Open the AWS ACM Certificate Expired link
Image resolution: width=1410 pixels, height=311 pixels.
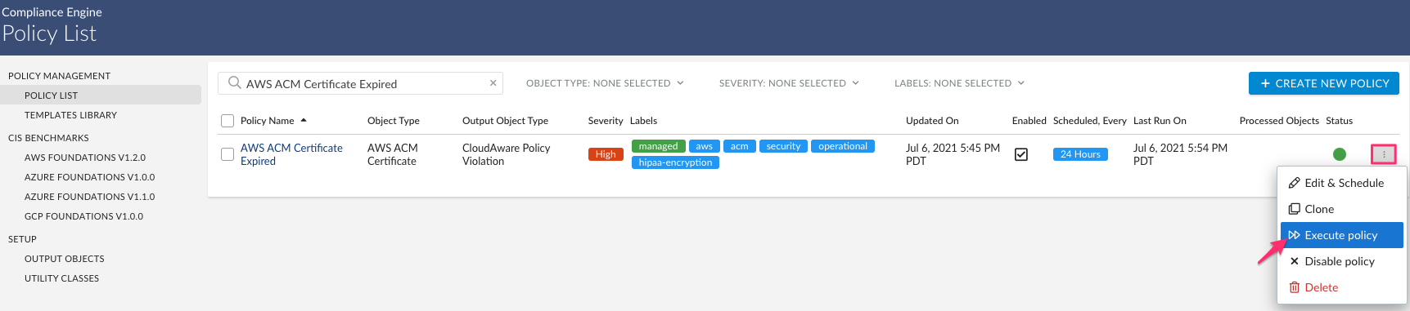[291, 154]
